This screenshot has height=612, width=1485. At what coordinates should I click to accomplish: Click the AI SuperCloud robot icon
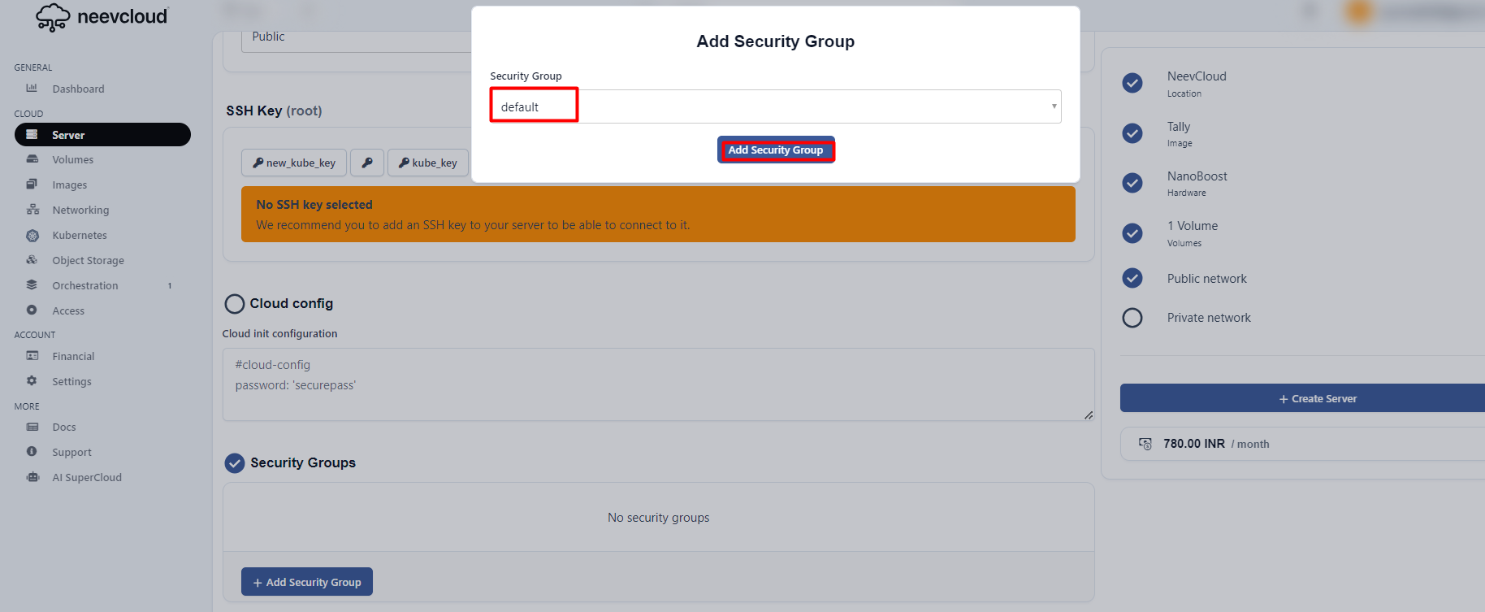click(32, 477)
